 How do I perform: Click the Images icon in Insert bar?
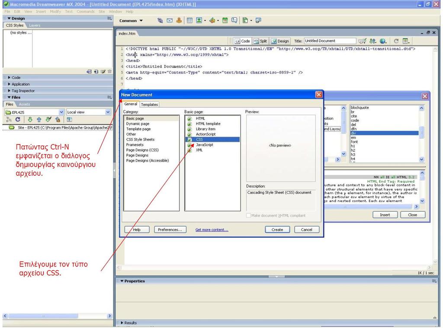point(199,20)
